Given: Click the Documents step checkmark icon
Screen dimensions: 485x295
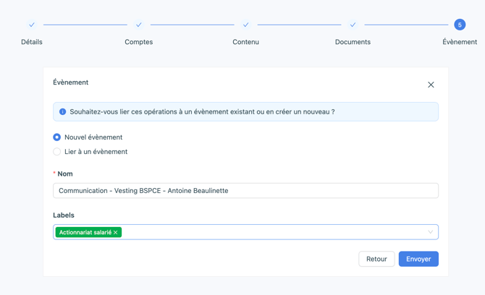Looking at the screenshot, I should pos(353,25).
